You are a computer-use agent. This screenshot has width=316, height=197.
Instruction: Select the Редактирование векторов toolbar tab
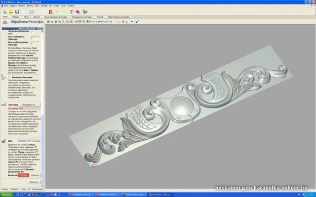(x=55, y=17)
